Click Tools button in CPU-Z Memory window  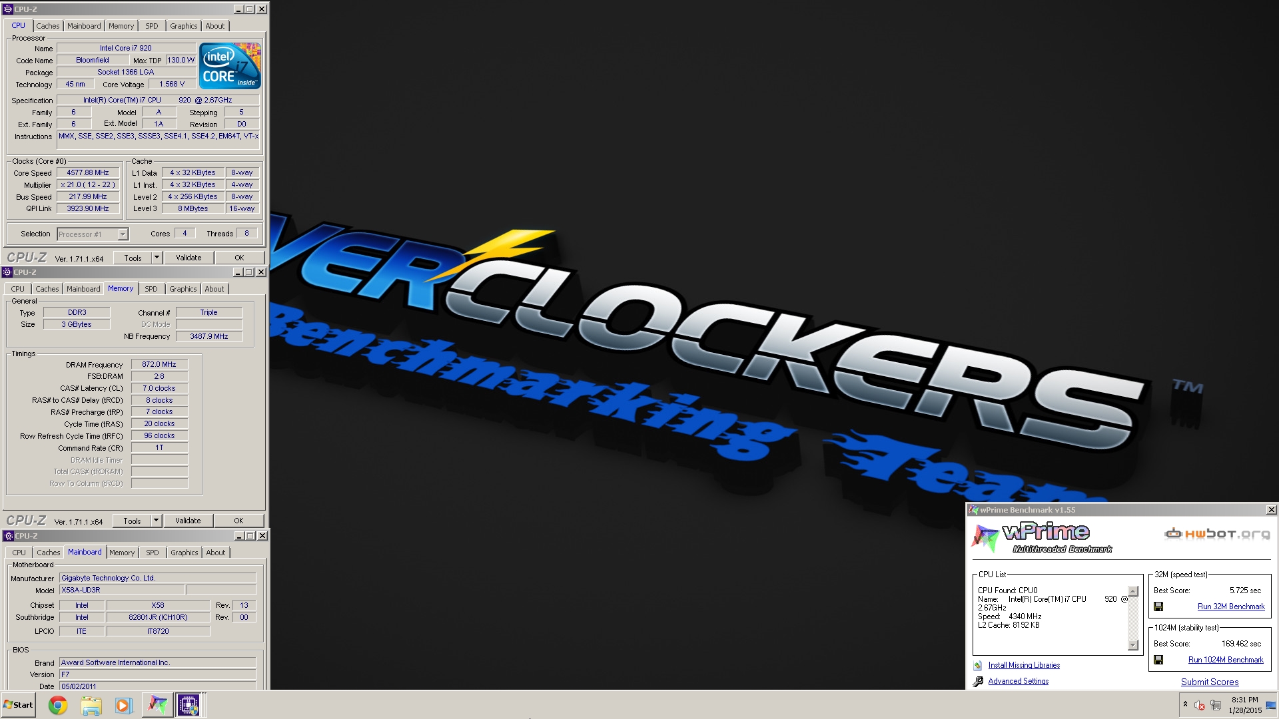pyautogui.click(x=132, y=521)
